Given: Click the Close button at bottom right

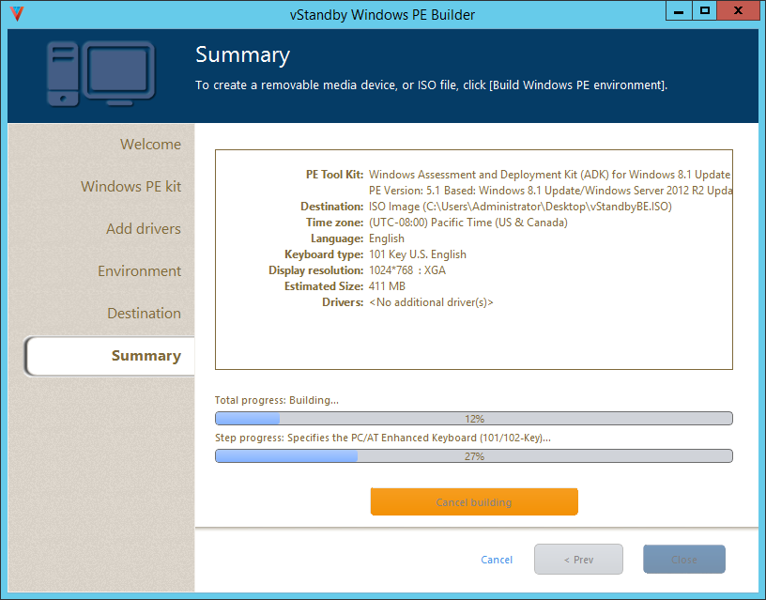Looking at the screenshot, I should (683, 560).
